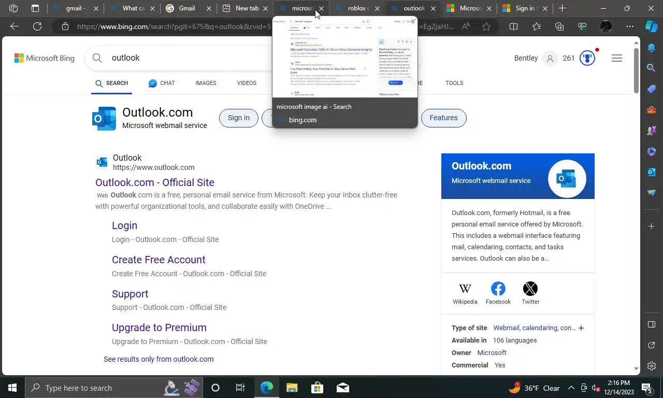663x398 pixels.
Task: Open sidebar Tools briefcase icon
Action: click(652, 110)
